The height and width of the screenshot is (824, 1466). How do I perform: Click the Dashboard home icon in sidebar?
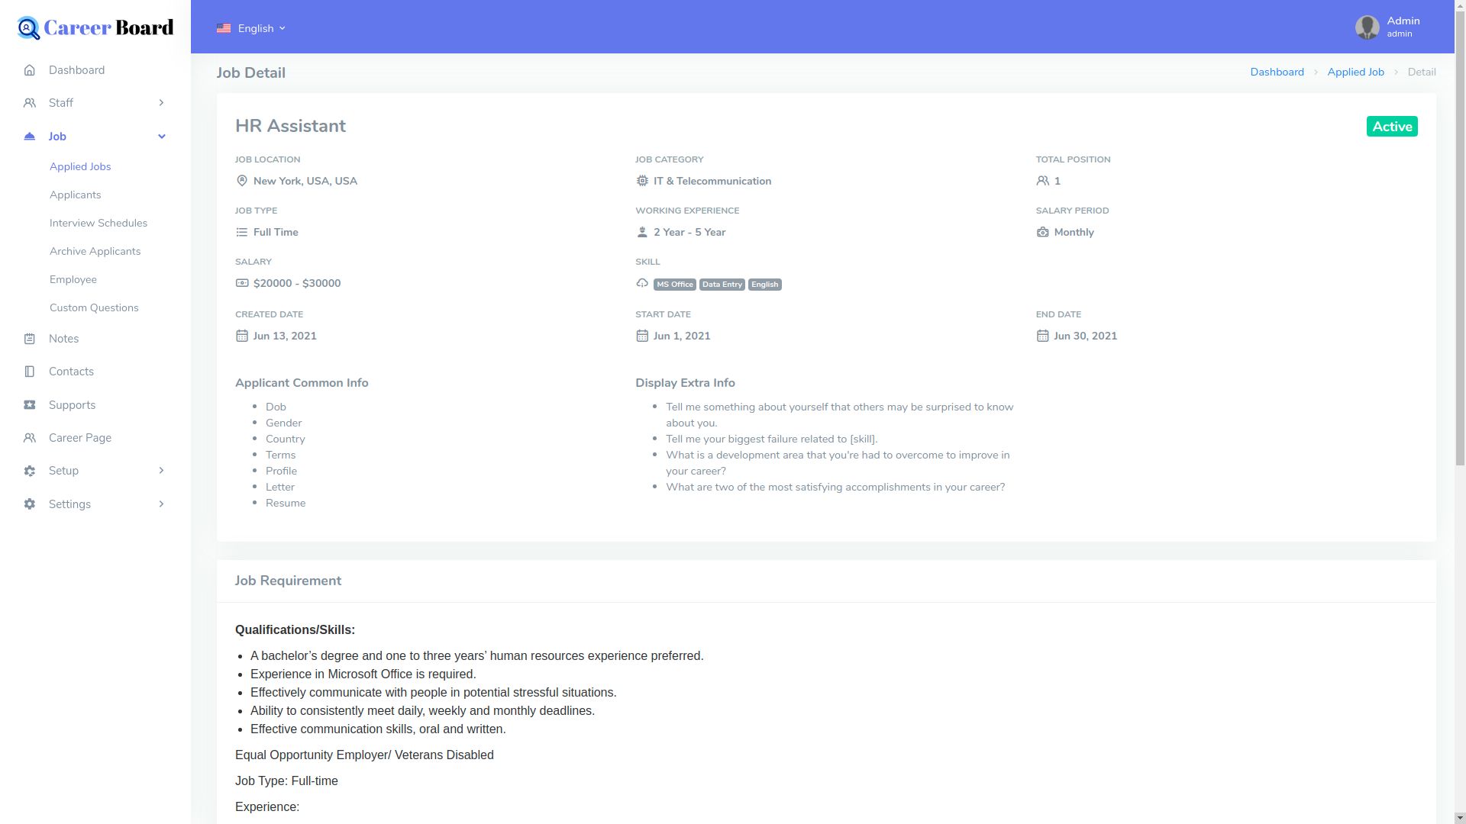(x=29, y=70)
